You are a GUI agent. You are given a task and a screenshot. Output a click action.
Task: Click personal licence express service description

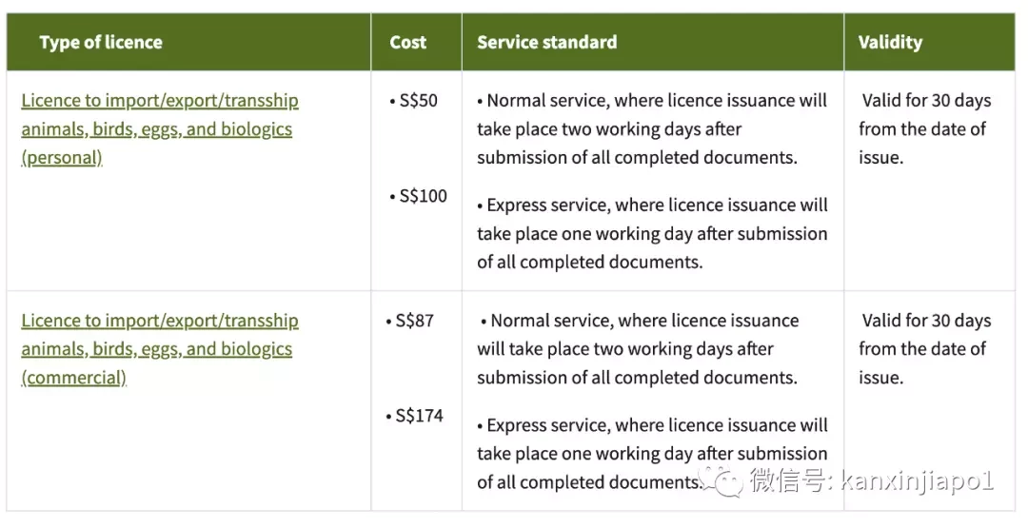click(x=652, y=234)
